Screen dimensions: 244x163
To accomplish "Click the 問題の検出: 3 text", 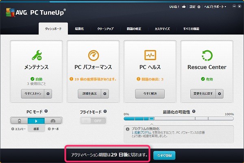I will pos(152,79).
